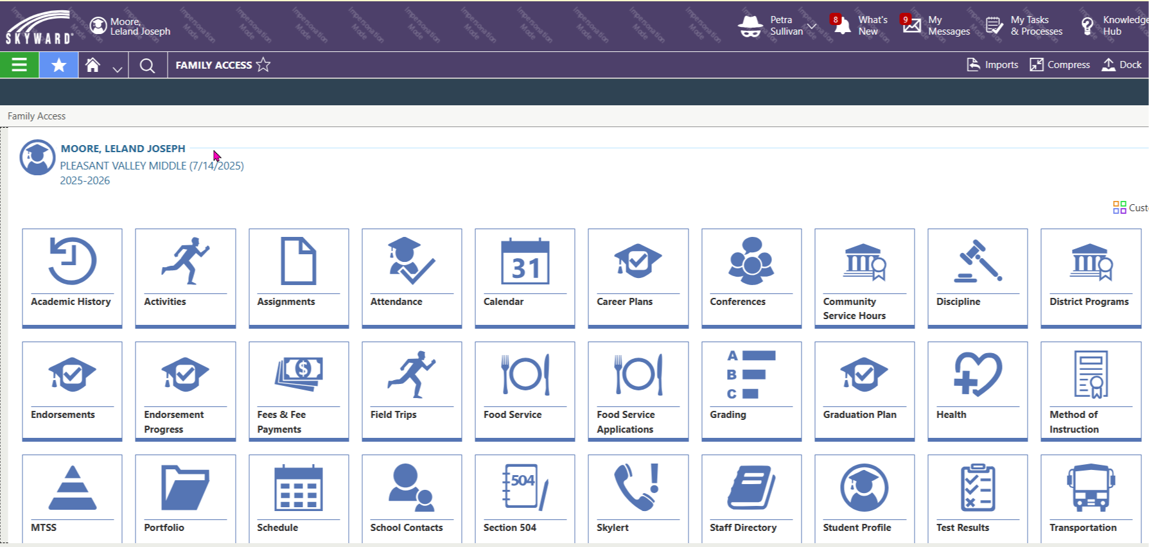Viewport: 1149px width, 547px height.
Task: Click the Dock button
Action: point(1121,64)
